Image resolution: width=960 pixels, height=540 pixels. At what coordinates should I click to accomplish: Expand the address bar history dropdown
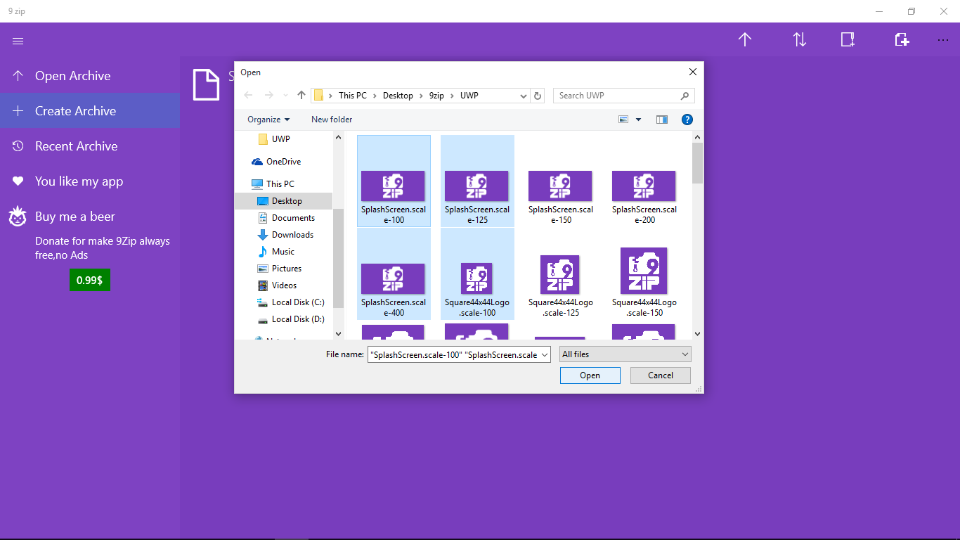point(524,96)
